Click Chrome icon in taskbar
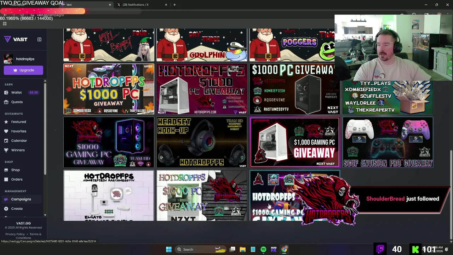This screenshot has width=453, height=255. click(x=284, y=249)
